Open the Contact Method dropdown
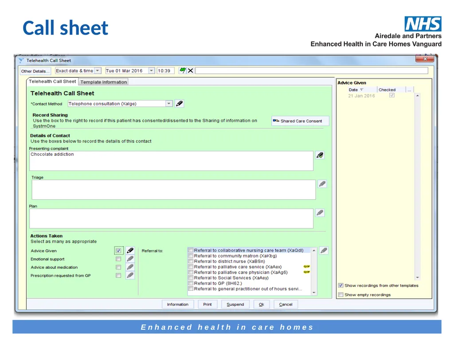 point(169,104)
